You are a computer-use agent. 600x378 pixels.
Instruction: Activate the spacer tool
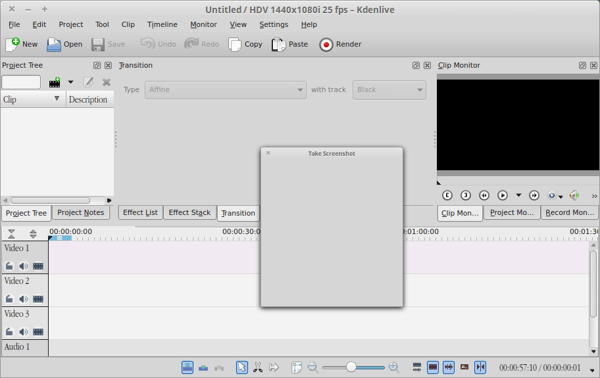coord(274,367)
